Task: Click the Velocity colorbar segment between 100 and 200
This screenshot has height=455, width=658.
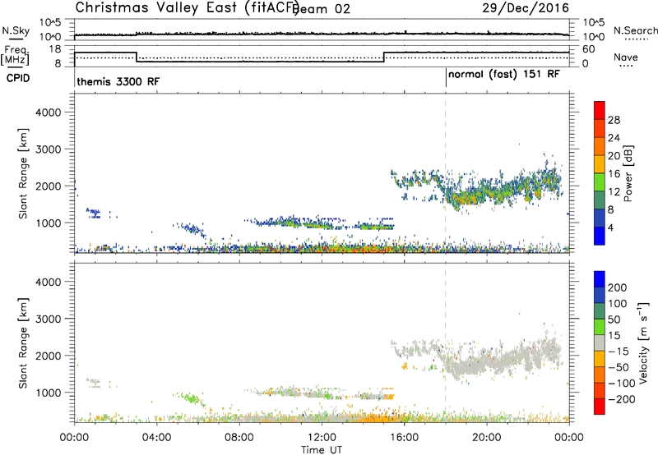Action: tap(600, 295)
